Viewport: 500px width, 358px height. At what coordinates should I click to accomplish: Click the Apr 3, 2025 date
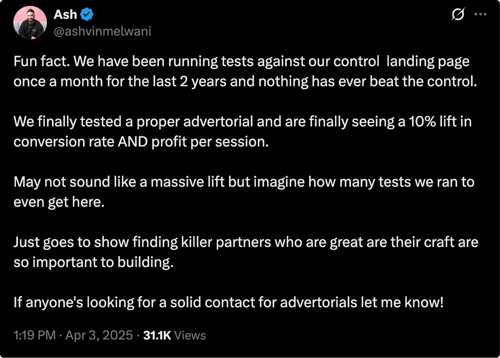(99, 335)
